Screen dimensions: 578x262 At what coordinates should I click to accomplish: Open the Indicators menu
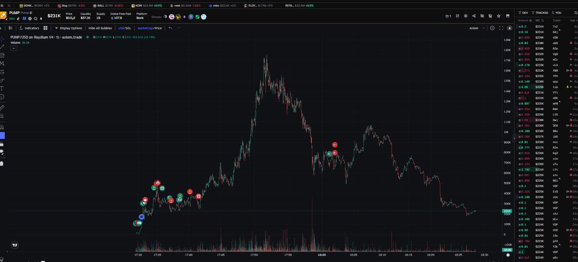pyautogui.click(x=29, y=28)
